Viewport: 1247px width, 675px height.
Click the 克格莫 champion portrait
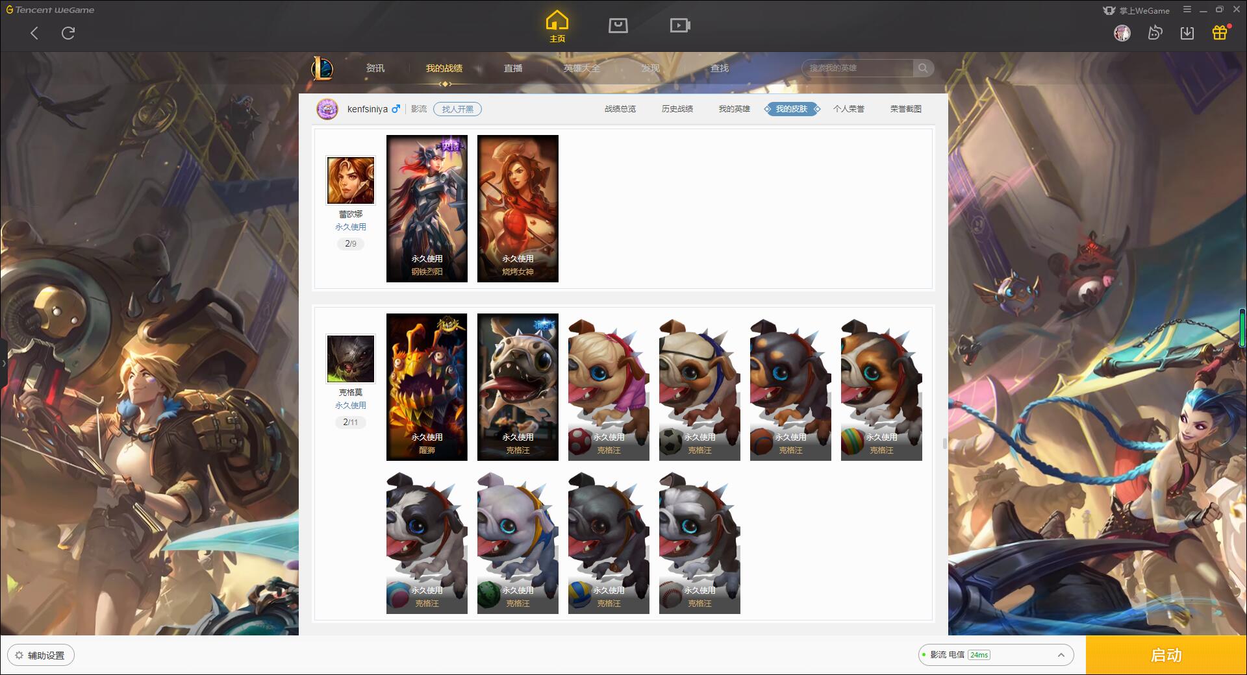(x=351, y=359)
